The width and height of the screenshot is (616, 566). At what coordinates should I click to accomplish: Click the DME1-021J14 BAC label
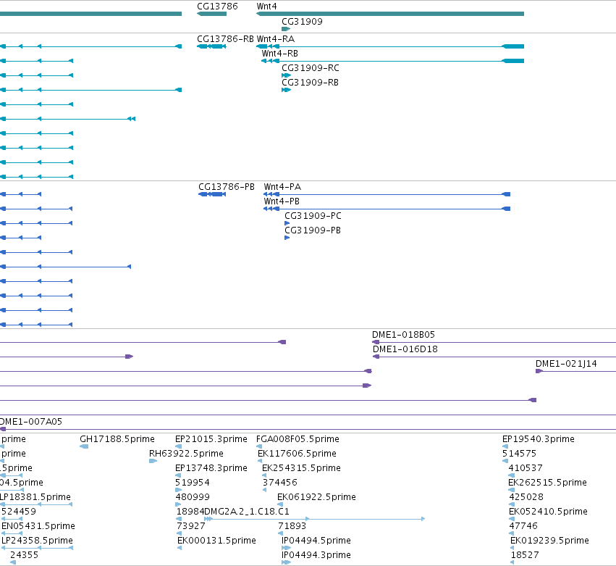[x=566, y=363]
